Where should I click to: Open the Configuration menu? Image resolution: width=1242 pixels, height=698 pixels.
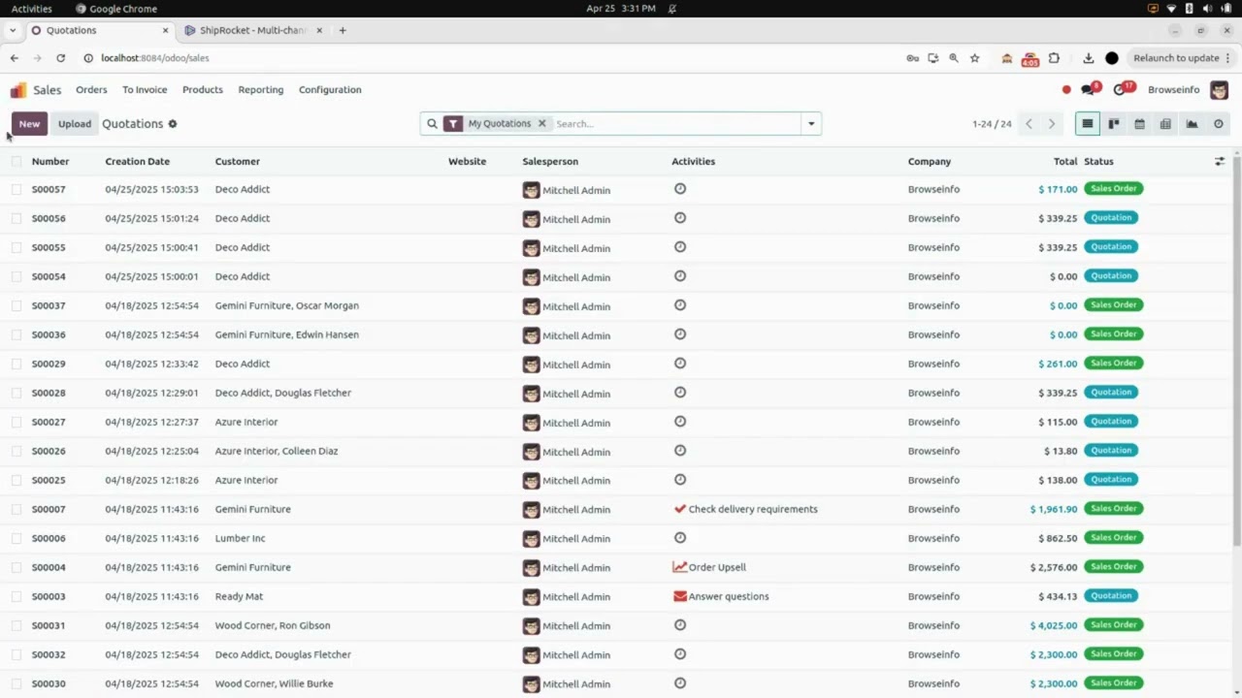330,90
